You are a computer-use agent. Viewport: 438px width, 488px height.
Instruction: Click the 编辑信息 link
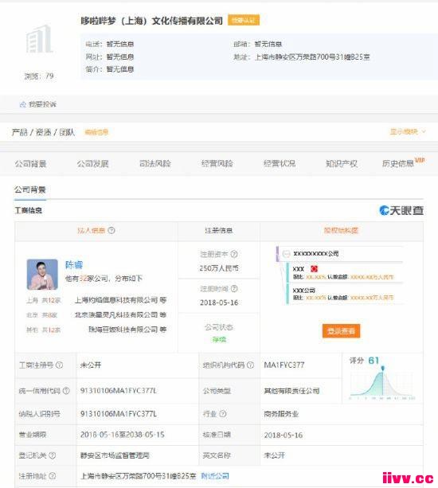click(x=96, y=132)
